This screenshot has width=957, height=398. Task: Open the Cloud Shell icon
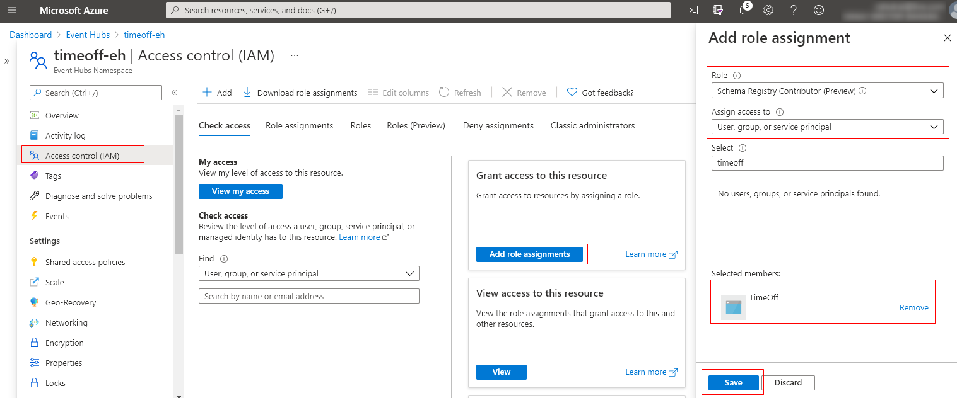coord(692,10)
